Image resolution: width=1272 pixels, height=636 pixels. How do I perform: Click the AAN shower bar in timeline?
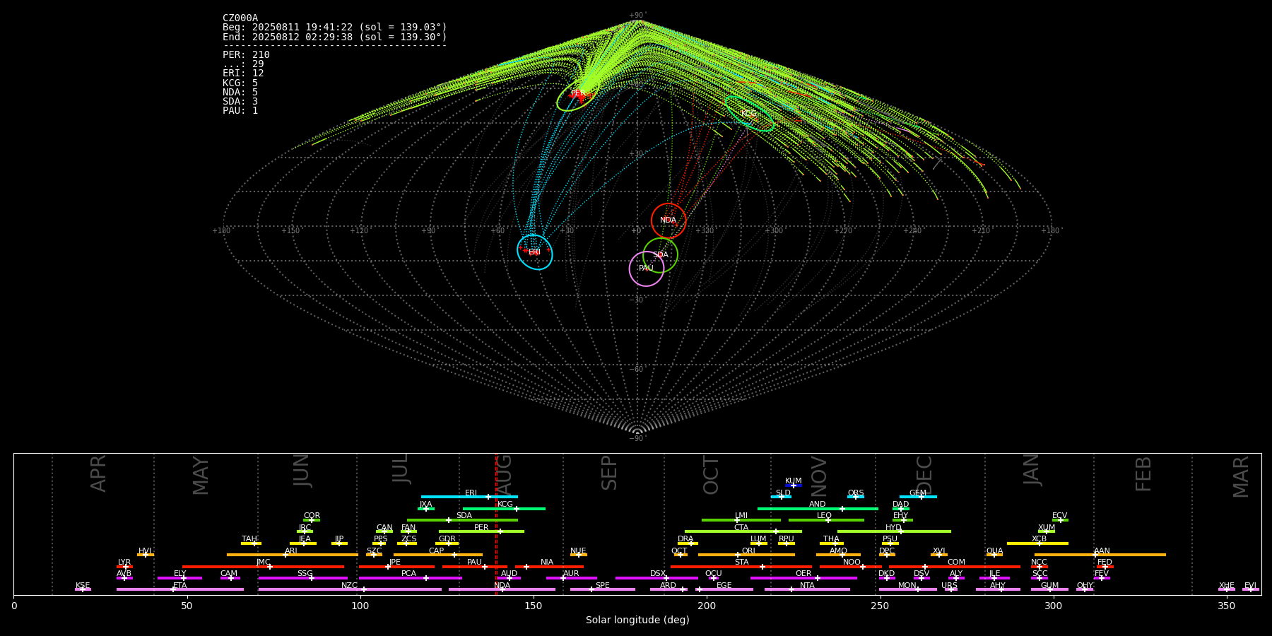click(1100, 555)
